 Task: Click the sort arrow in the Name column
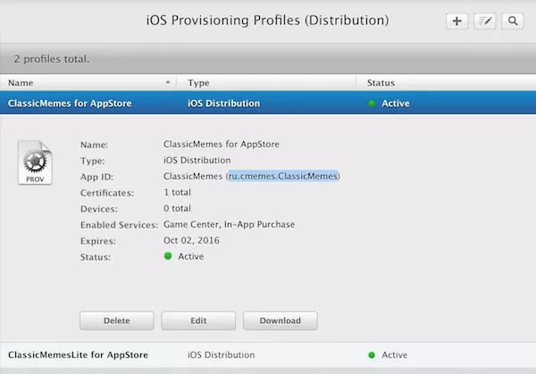[x=168, y=82]
